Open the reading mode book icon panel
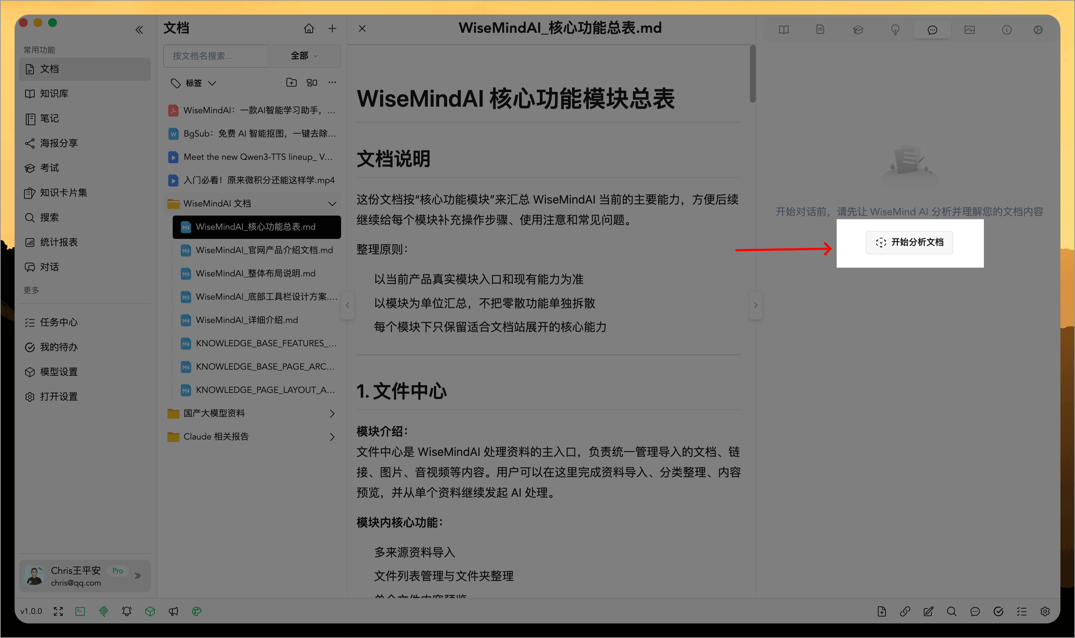Image resolution: width=1075 pixels, height=638 pixels. tap(783, 29)
